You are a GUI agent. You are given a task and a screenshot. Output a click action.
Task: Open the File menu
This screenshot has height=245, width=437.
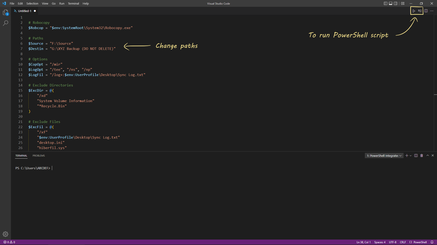(12, 3)
